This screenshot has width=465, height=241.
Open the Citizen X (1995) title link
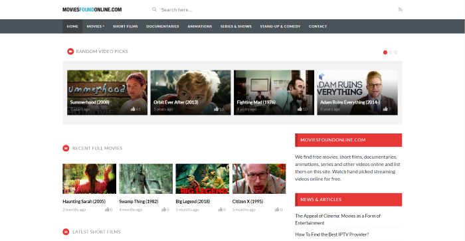pos(248,202)
